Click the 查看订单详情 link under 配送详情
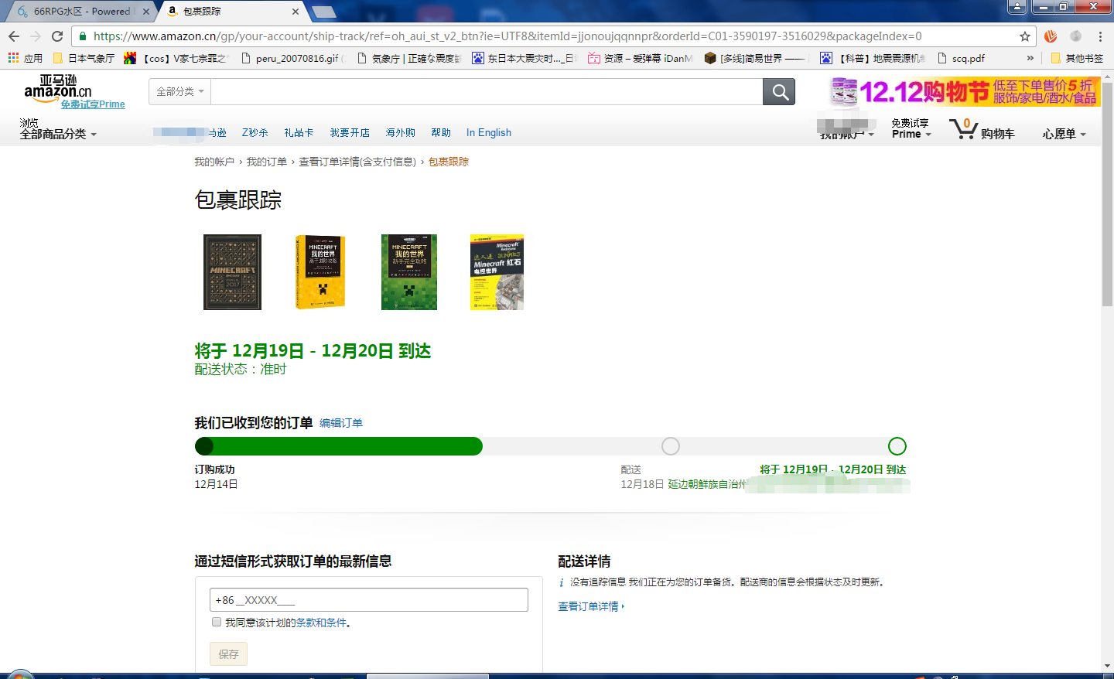The image size is (1114, 679). click(x=591, y=606)
